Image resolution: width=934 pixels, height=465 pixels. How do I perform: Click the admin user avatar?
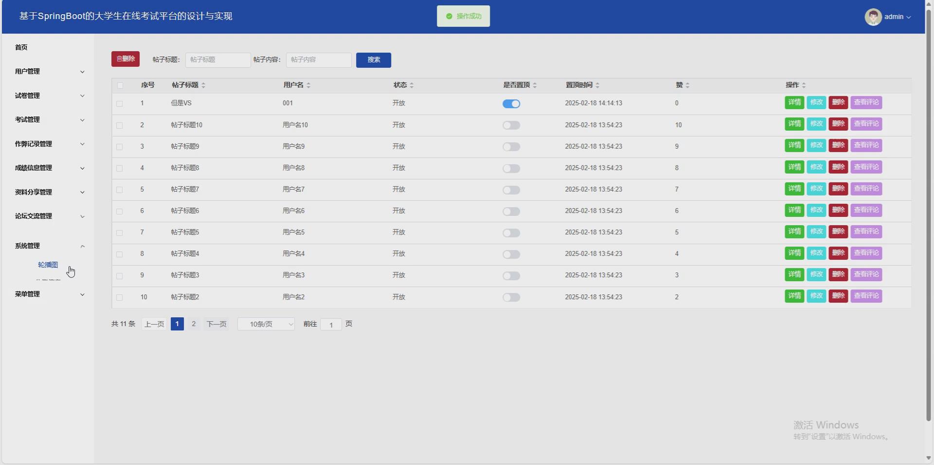pyautogui.click(x=873, y=17)
